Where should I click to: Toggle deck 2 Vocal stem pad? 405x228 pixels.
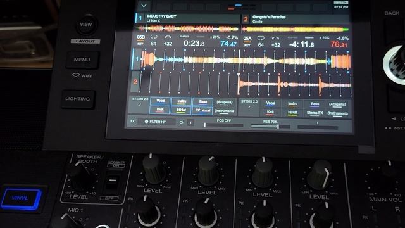coord(270,103)
